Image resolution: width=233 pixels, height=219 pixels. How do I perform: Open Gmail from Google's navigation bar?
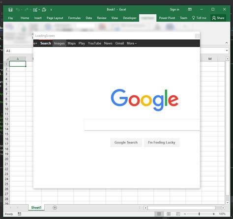(x=119, y=43)
